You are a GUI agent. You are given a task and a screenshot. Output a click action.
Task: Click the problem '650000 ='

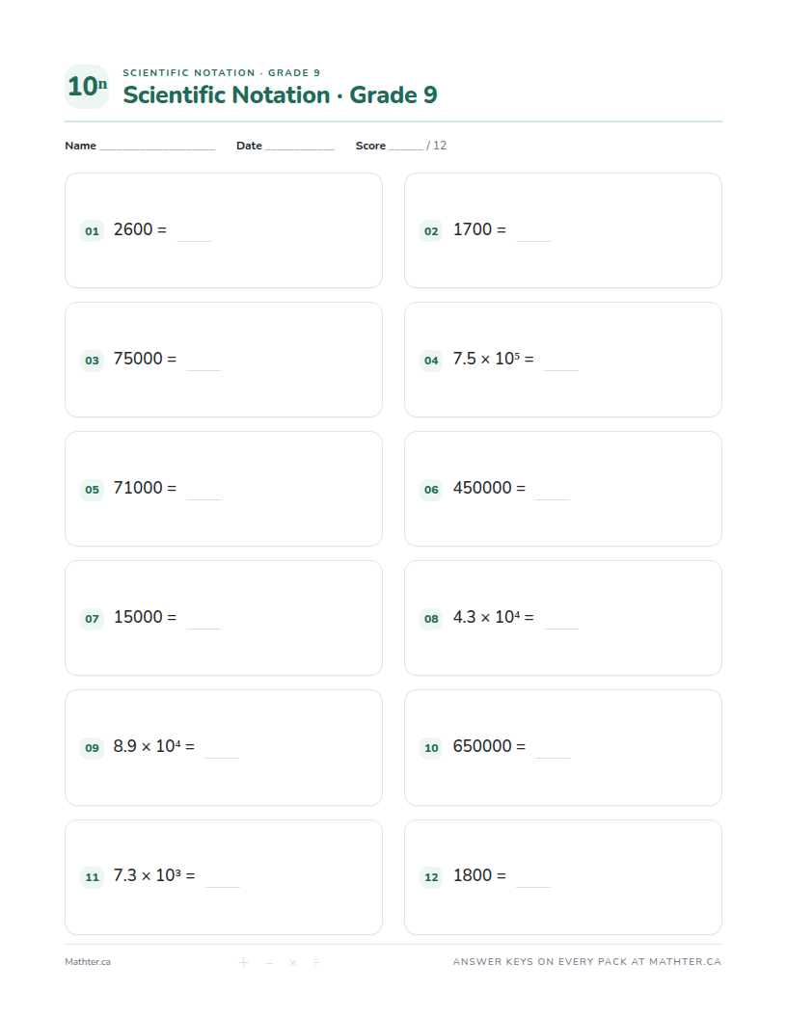[x=489, y=746]
